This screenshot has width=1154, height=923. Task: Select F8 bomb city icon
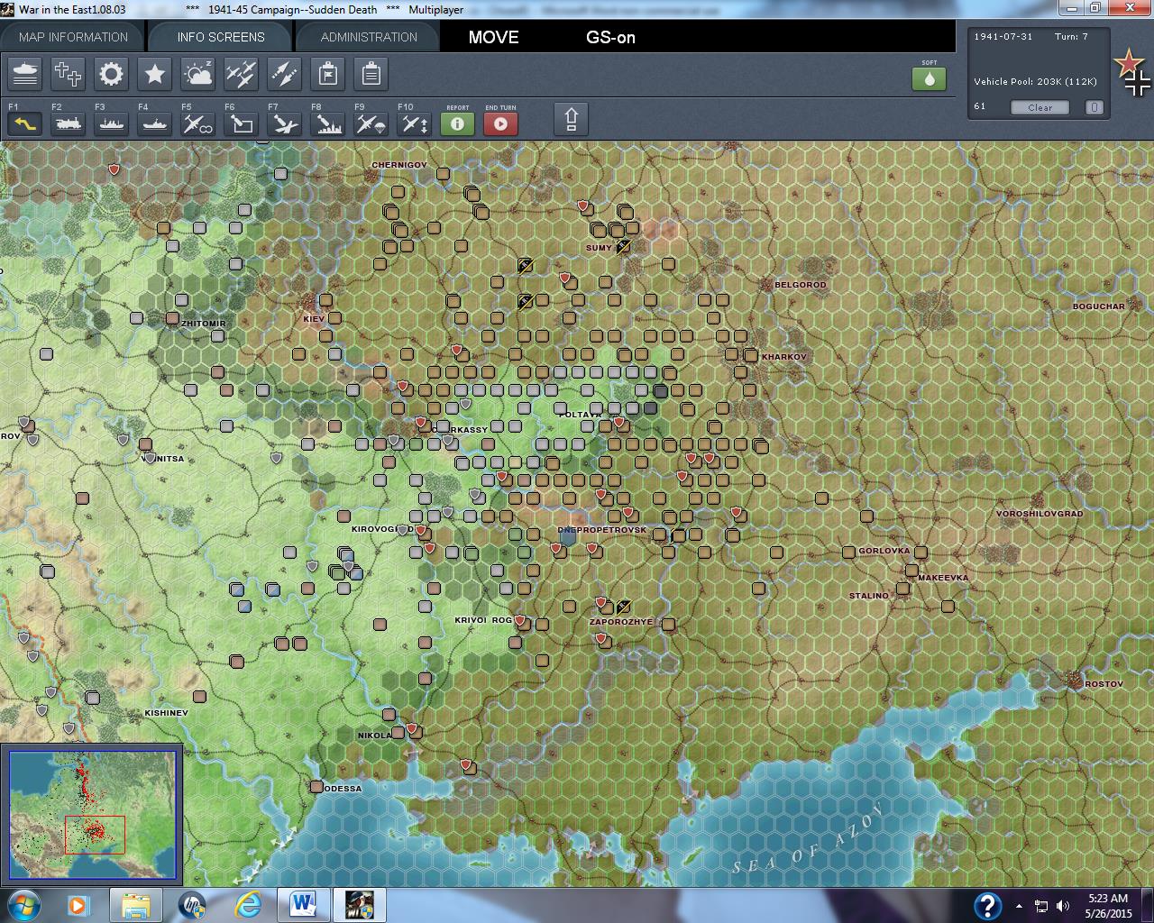point(328,123)
